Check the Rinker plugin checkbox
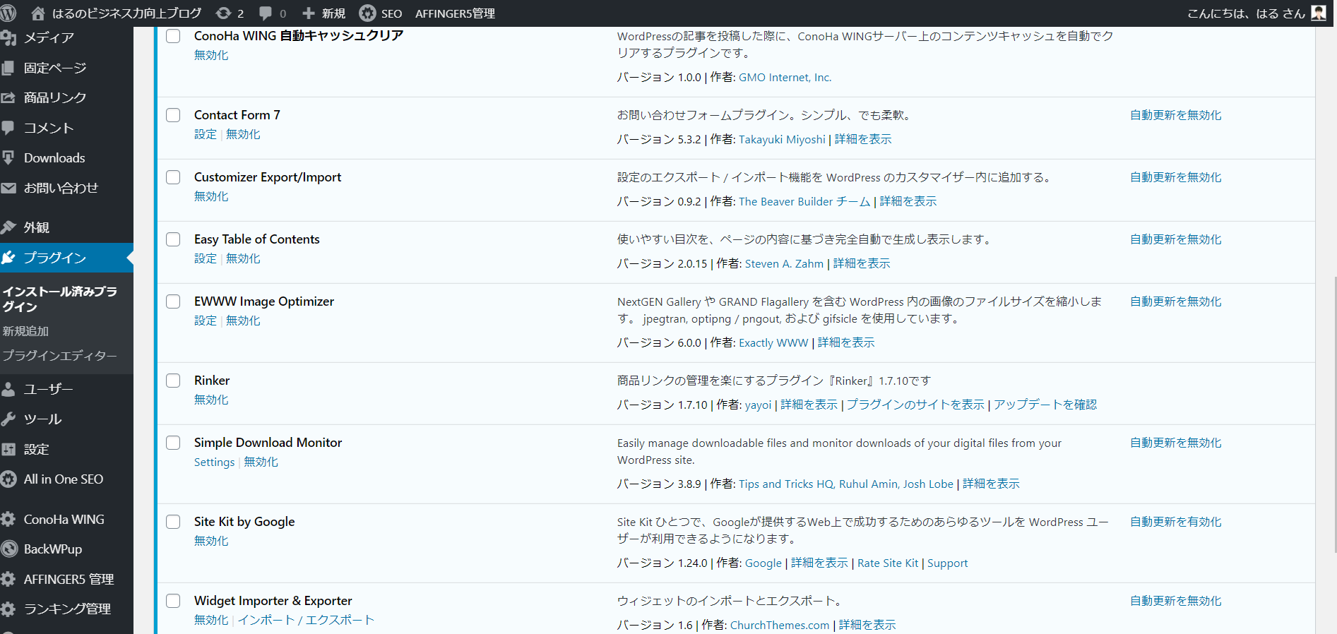This screenshot has width=1337, height=634. pyautogui.click(x=173, y=381)
